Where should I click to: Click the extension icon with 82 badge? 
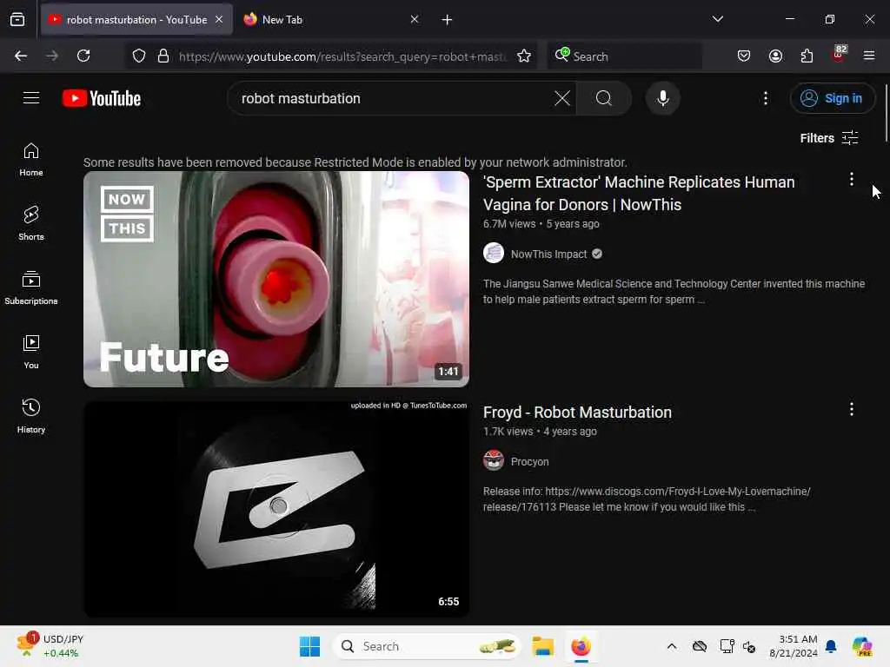839,55
